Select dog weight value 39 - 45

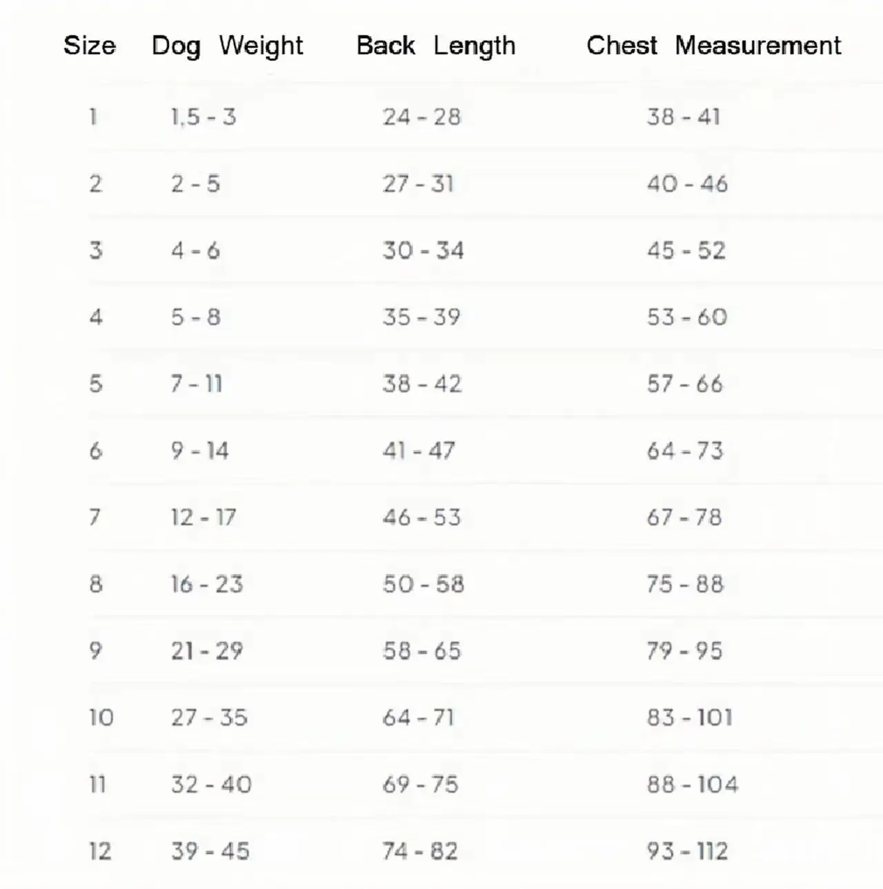point(210,851)
